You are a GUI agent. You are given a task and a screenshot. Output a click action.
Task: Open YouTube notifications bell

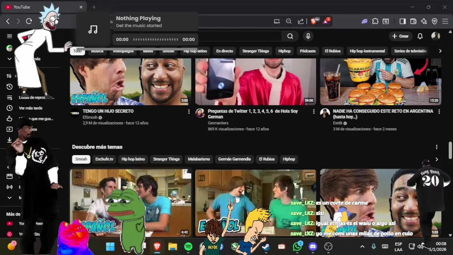420,36
